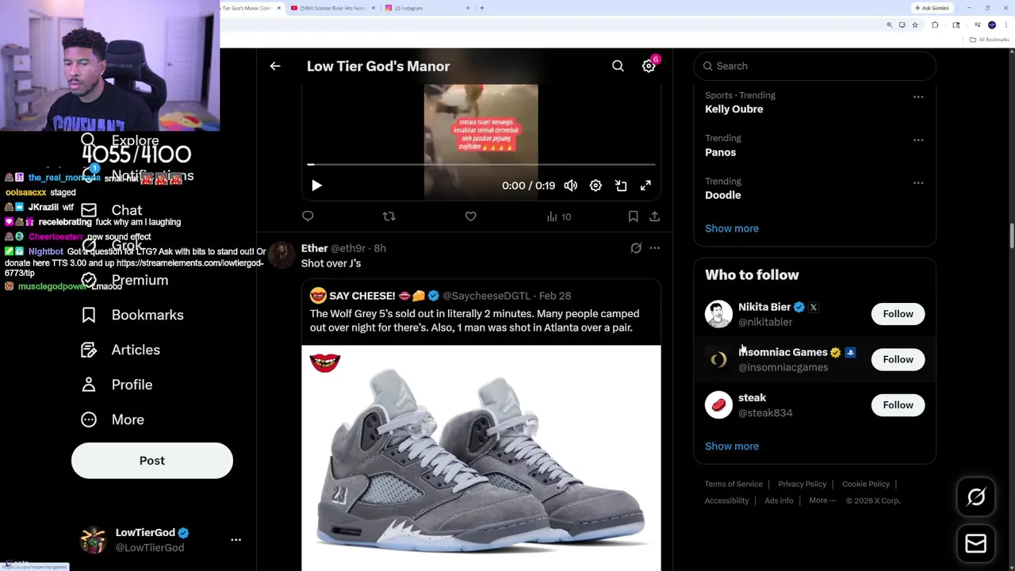Open a new browser tab

482,8
